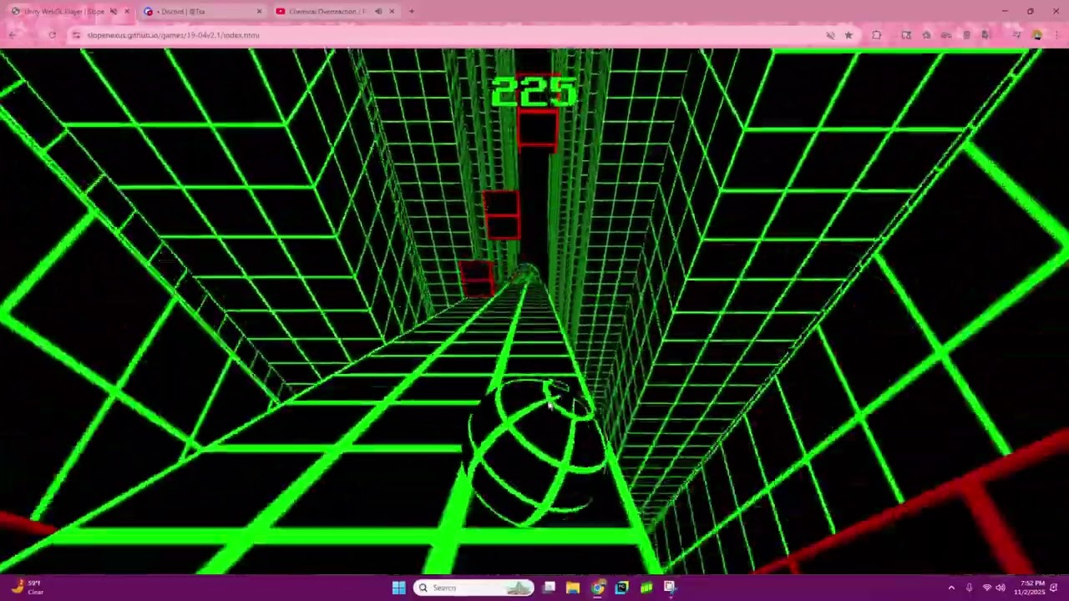
Task: Open the green app icon on the taskbar
Action: click(x=646, y=588)
